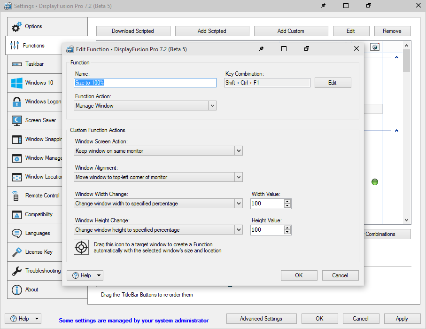Click inside the function Name text field
Viewport: 426px width, 329px height.
[145, 83]
